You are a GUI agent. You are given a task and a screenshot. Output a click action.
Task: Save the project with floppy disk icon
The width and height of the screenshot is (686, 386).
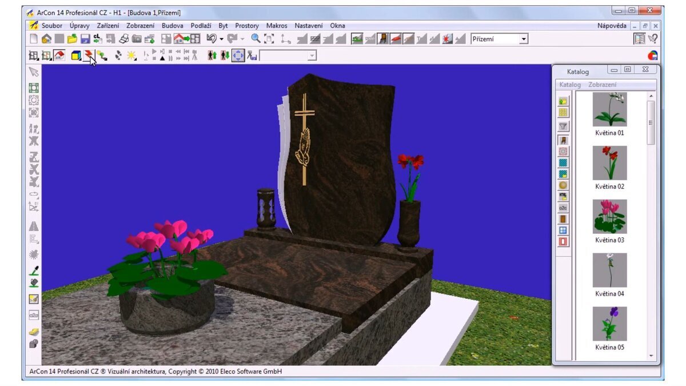85,39
